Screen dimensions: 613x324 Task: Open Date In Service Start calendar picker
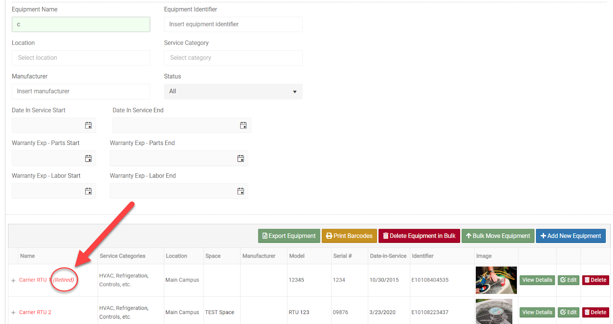(88, 125)
